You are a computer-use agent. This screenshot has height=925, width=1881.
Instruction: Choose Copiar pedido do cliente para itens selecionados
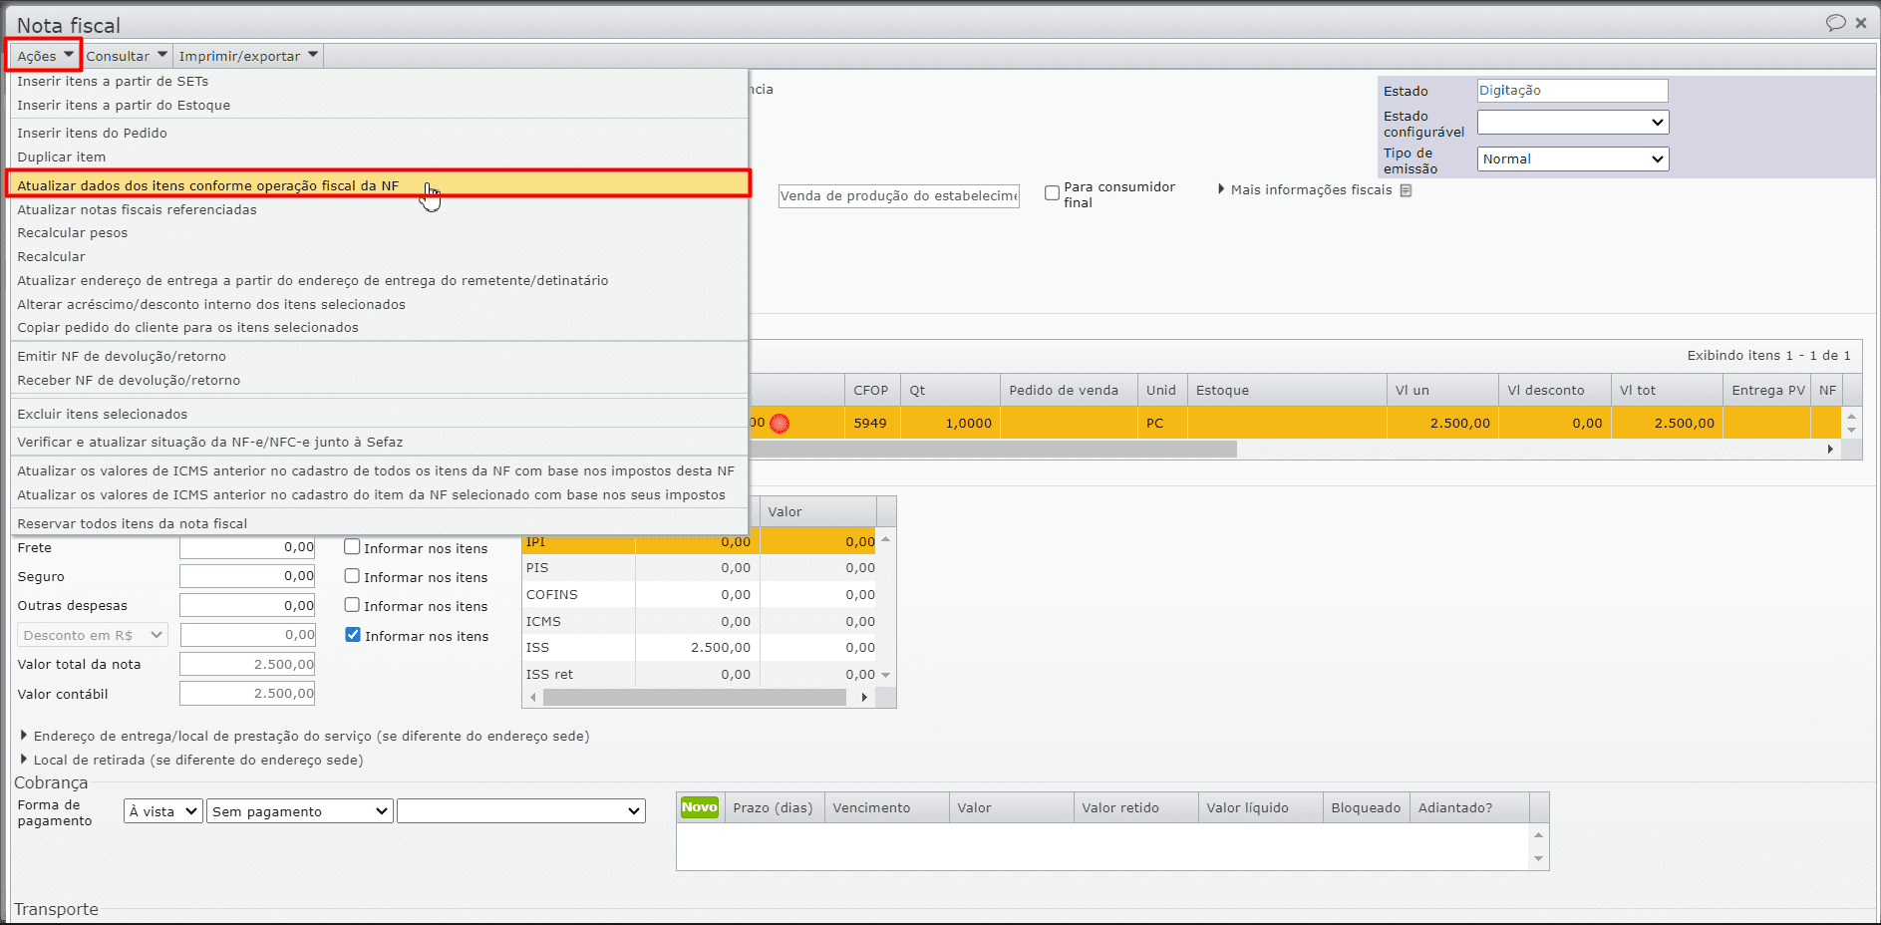point(379,328)
